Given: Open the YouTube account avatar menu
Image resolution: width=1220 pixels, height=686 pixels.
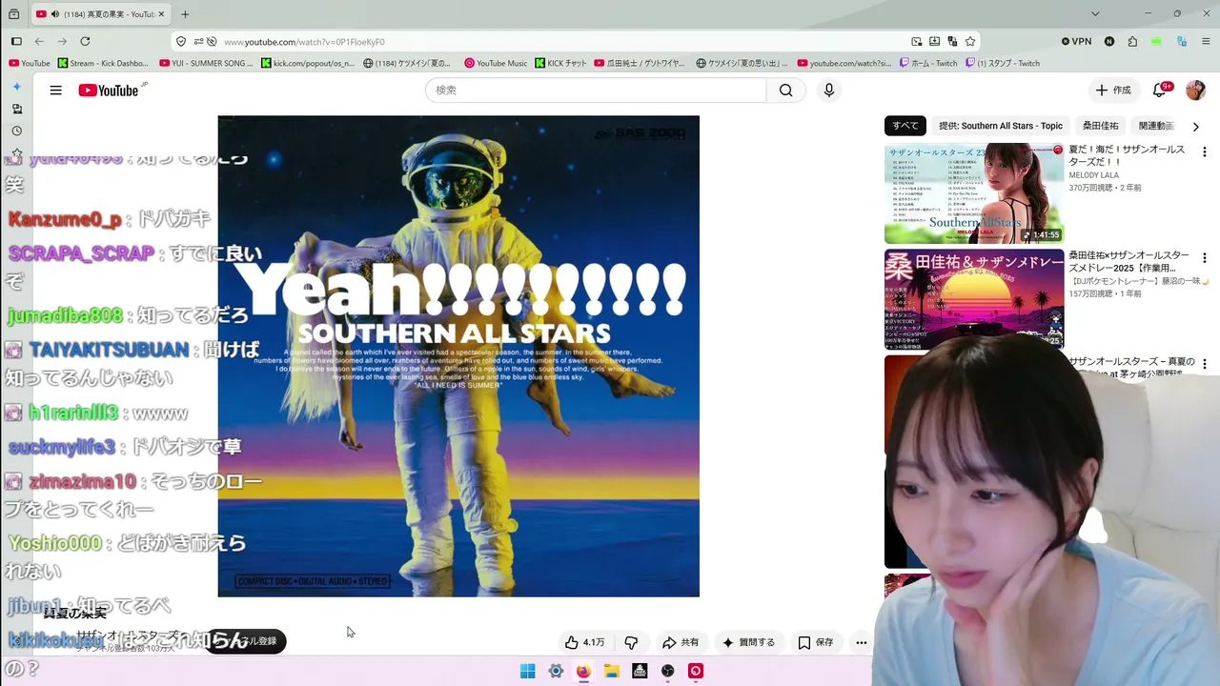Looking at the screenshot, I should [x=1195, y=91].
